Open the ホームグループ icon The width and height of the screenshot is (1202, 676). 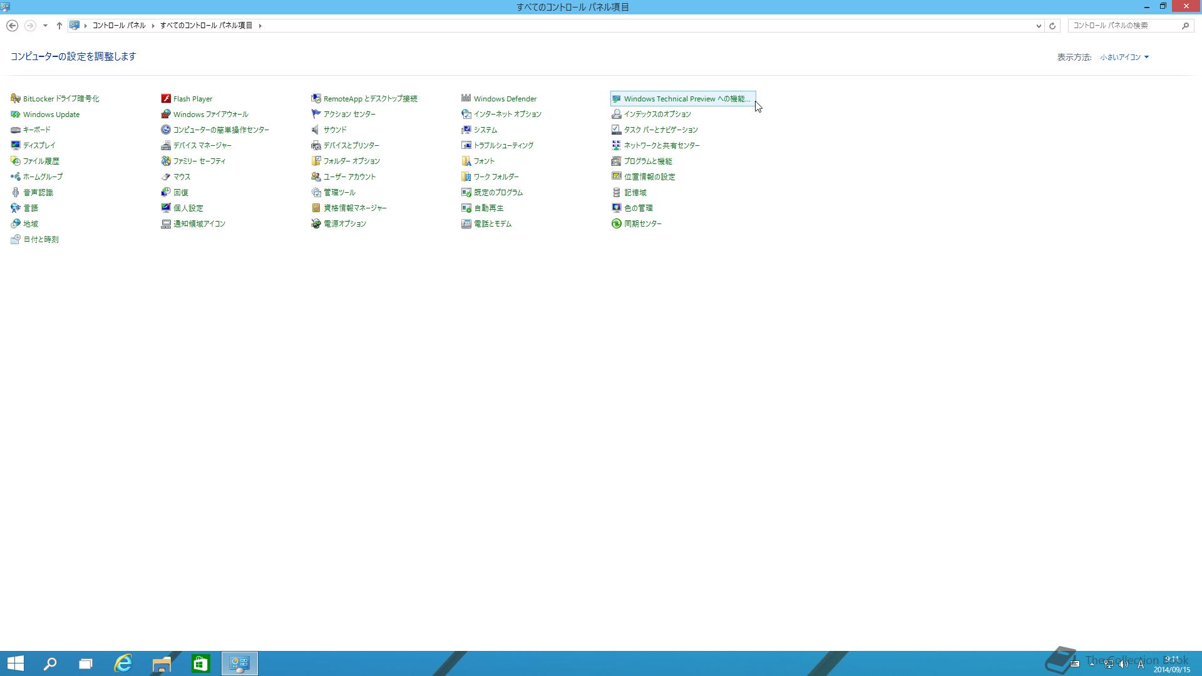pos(16,177)
